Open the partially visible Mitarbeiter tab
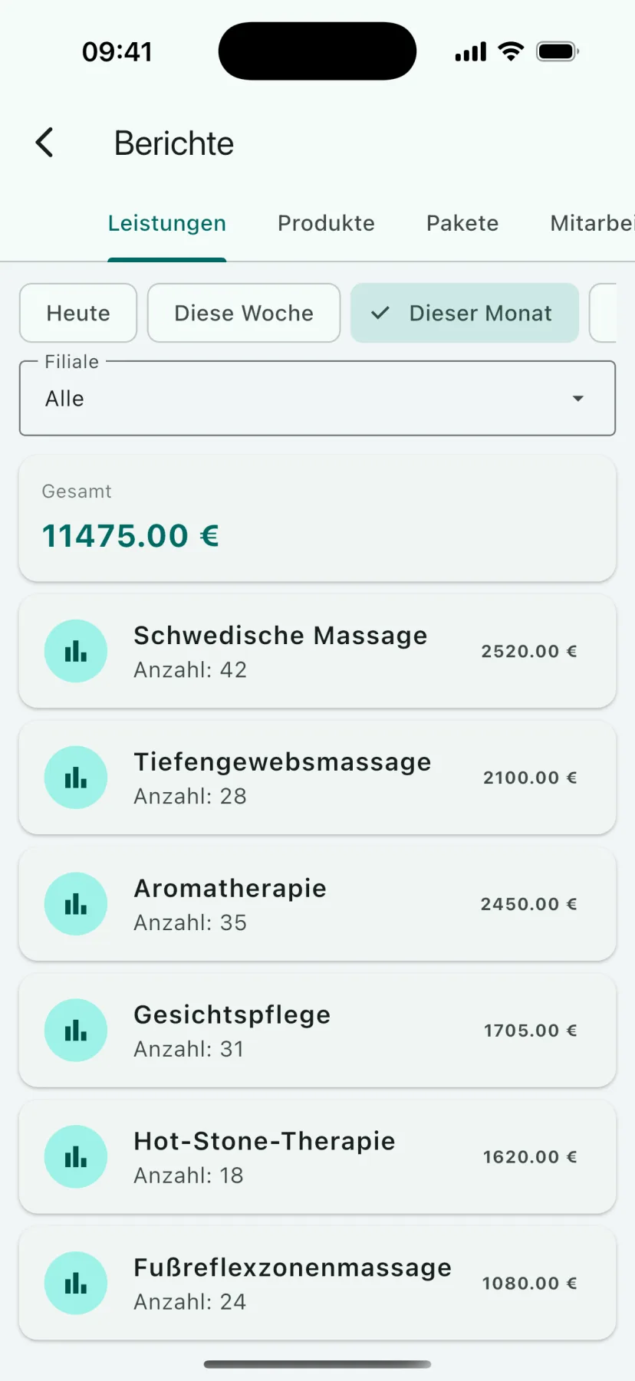The image size is (635, 1381). point(592,223)
